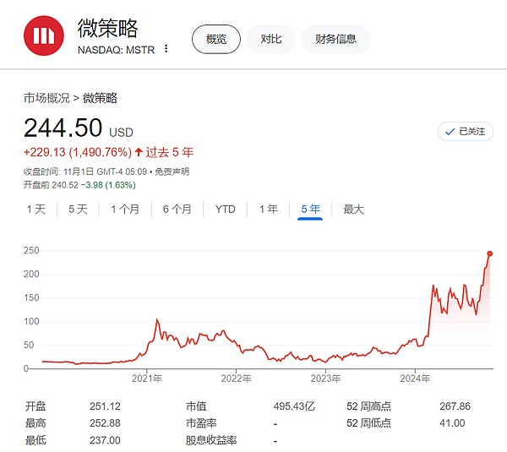This screenshot has height=452, width=507.
Task: Open the 免责声明 disclaimer link
Action: pyautogui.click(x=172, y=172)
